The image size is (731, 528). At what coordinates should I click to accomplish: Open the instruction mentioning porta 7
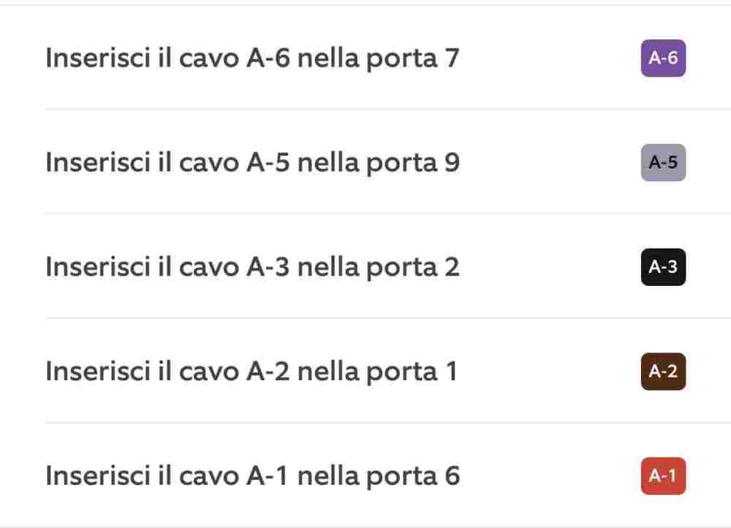tap(252, 59)
